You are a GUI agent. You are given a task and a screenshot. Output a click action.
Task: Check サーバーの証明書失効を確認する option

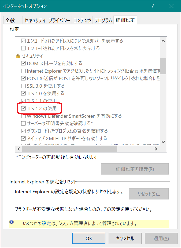tap(23, 123)
